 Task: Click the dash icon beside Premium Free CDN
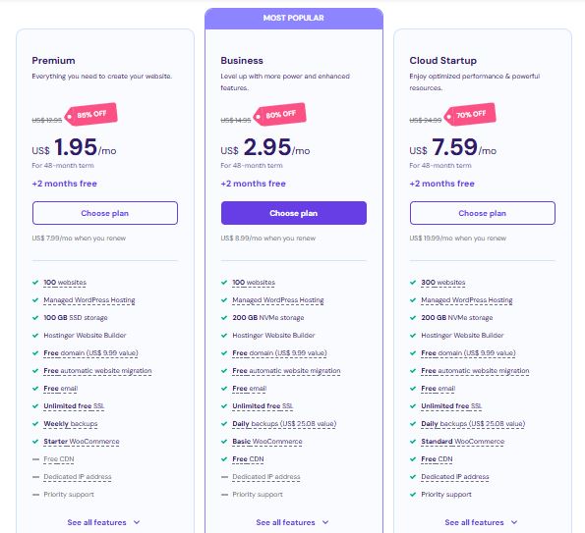pyautogui.click(x=35, y=459)
